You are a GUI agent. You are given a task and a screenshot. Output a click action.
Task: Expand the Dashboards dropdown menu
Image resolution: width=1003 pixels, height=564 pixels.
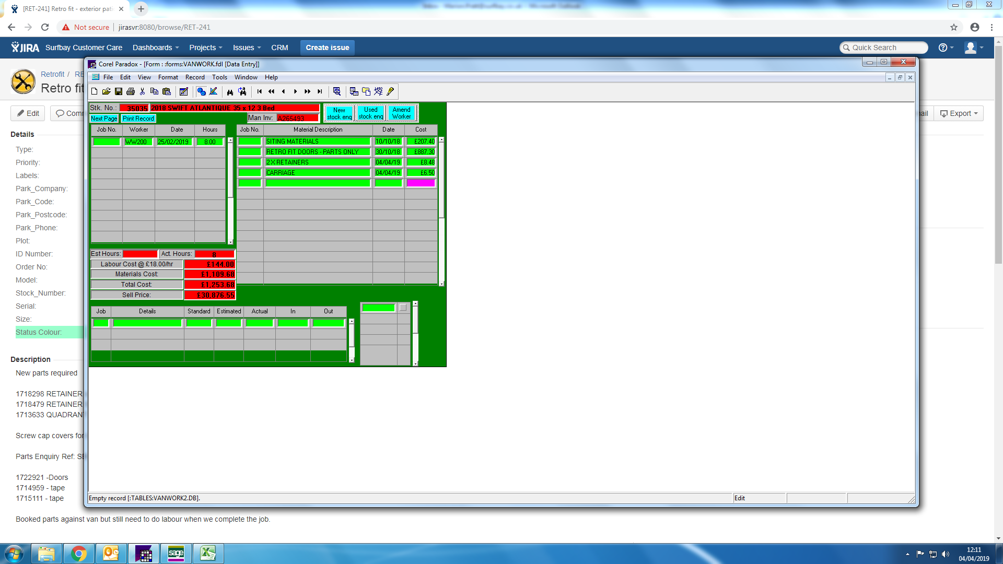155,48
